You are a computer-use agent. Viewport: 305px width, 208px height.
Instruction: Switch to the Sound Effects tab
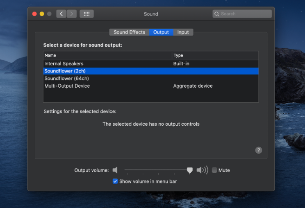click(129, 32)
